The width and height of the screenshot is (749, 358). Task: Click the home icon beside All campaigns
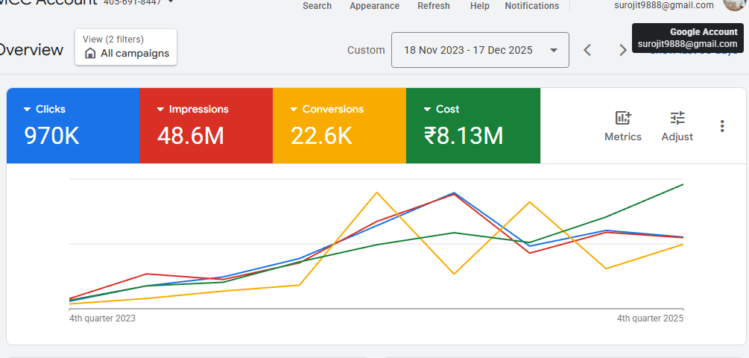point(90,54)
